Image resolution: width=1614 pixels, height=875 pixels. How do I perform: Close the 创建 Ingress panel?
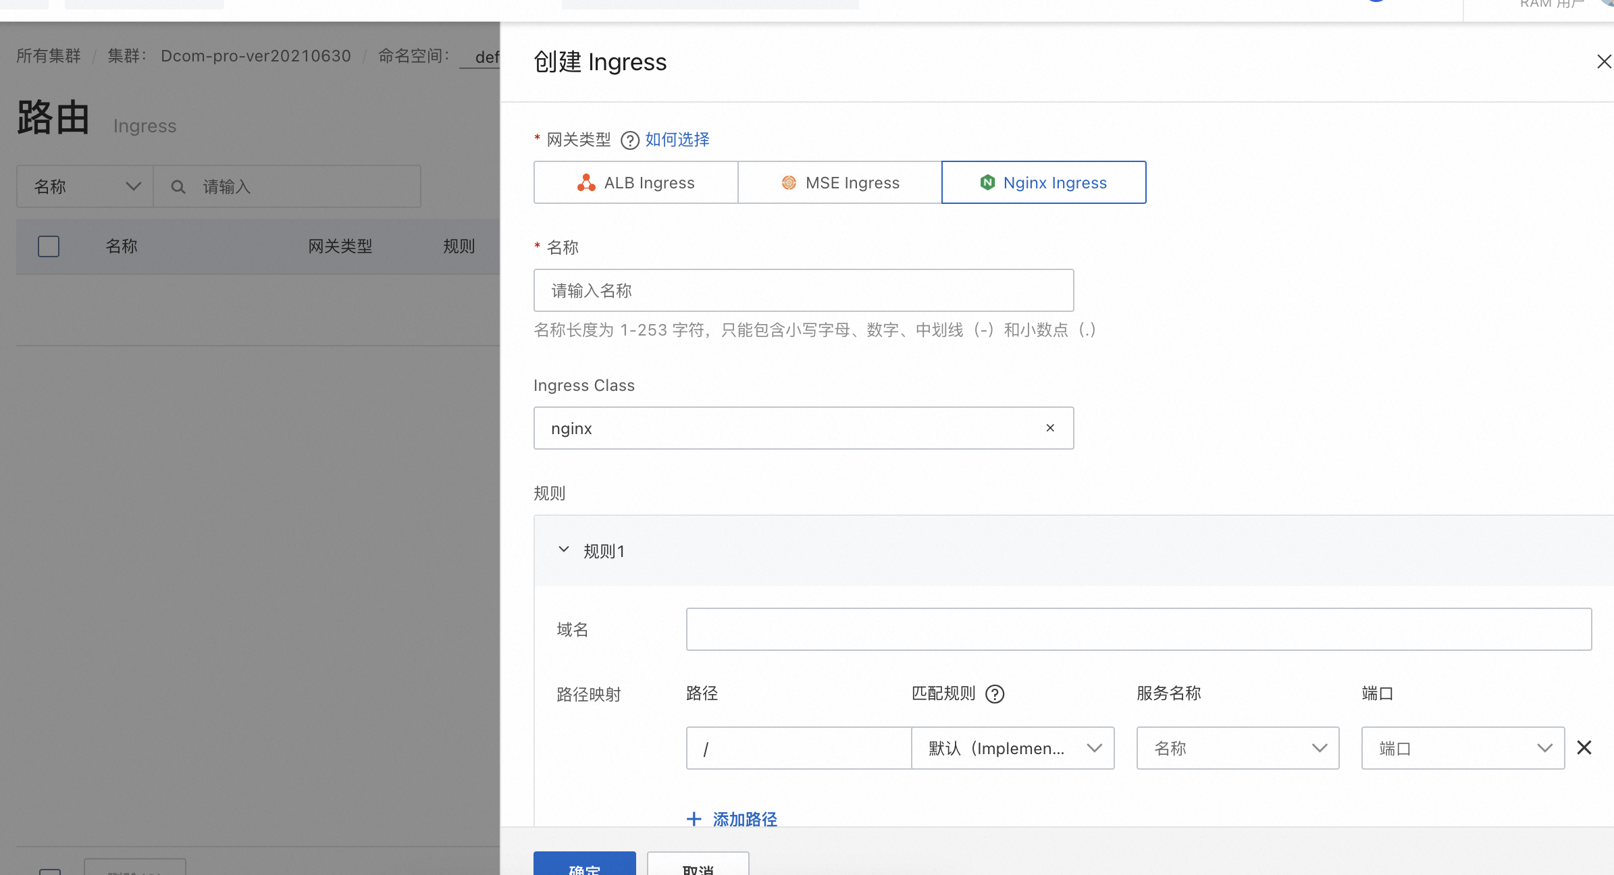pos(1604,62)
